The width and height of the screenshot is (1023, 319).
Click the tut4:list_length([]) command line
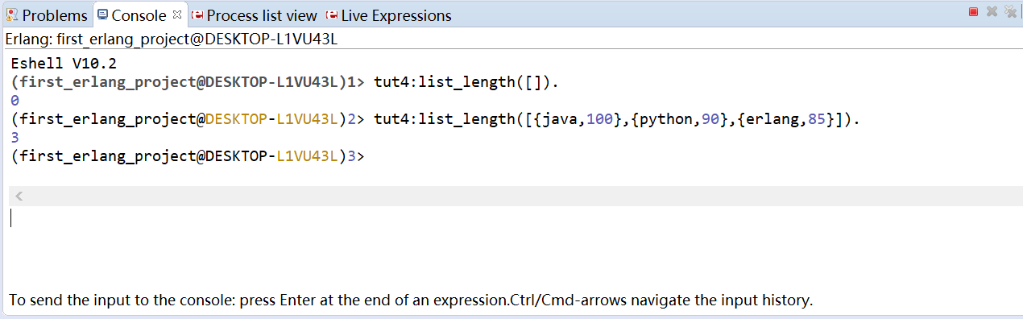click(466, 82)
